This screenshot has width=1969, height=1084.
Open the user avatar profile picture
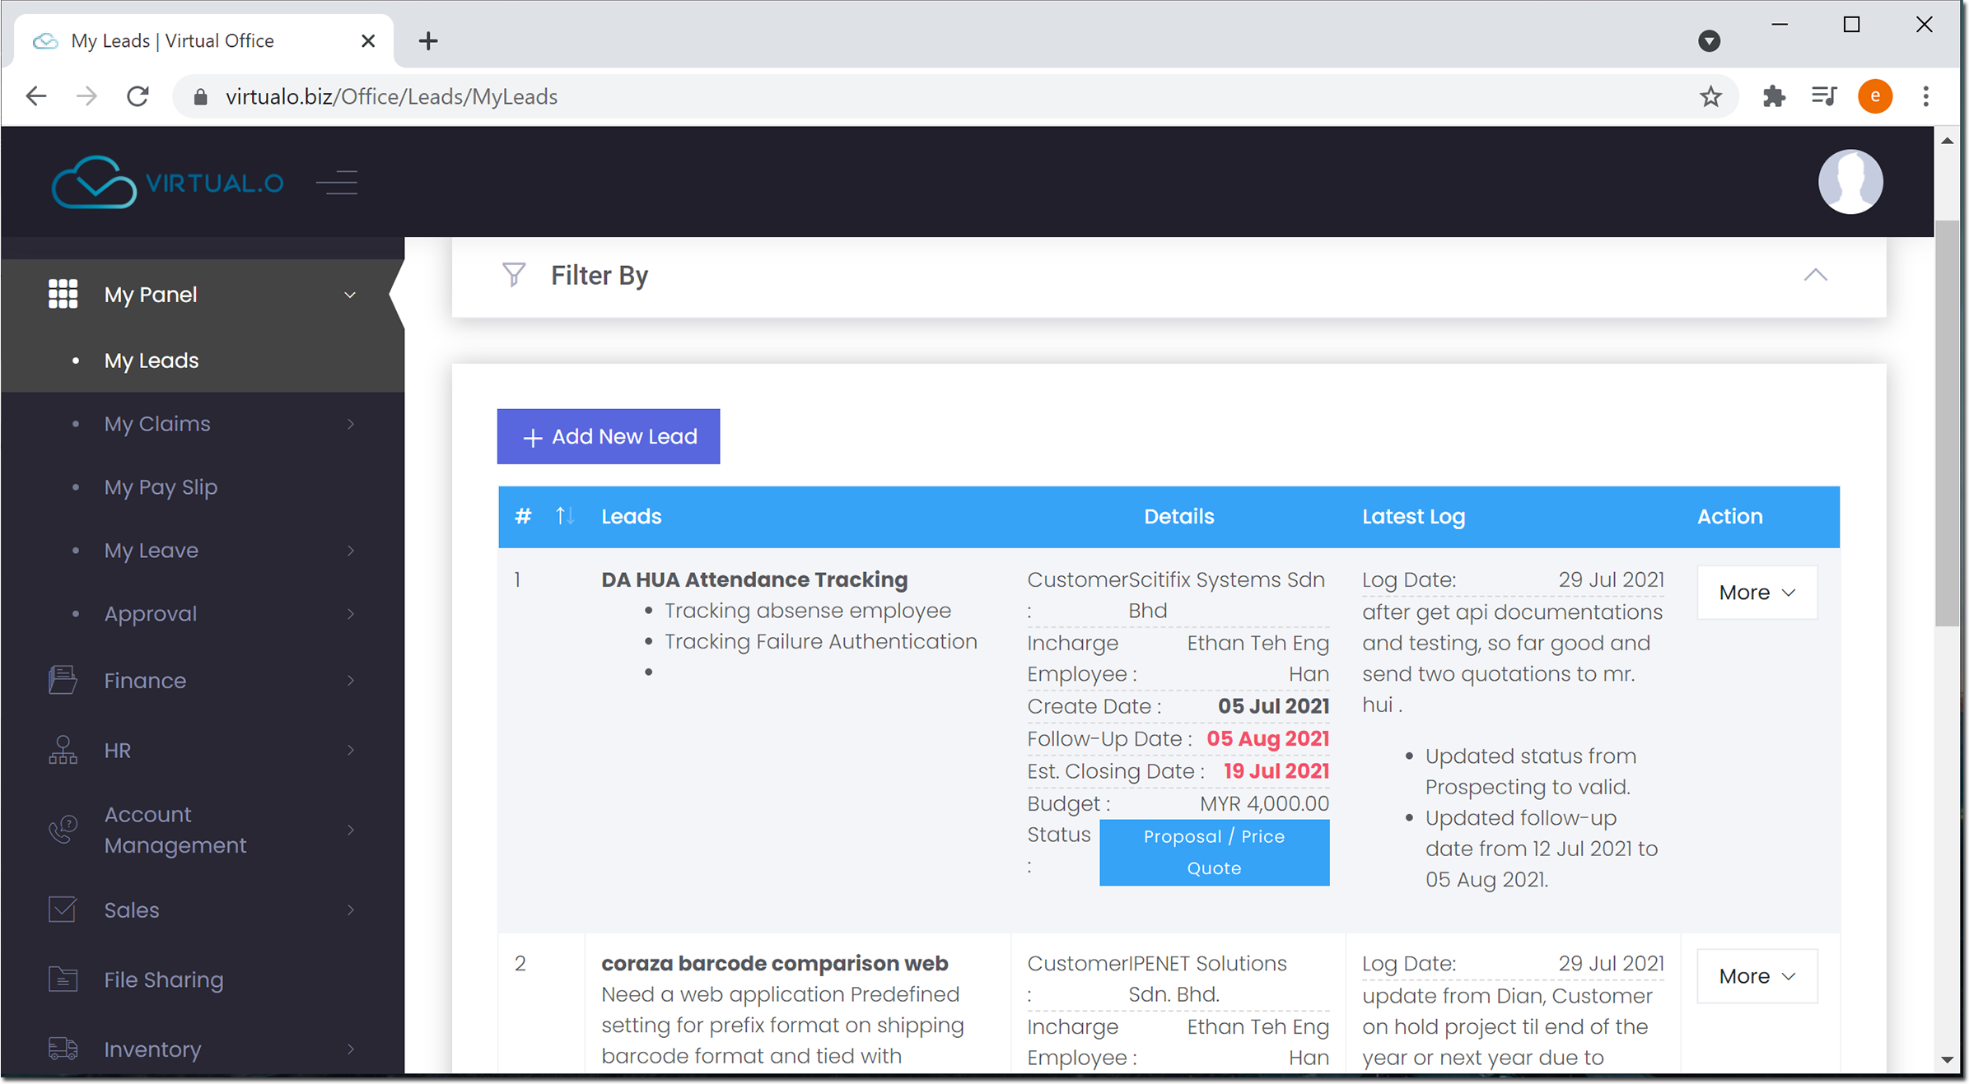click(x=1850, y=182)
